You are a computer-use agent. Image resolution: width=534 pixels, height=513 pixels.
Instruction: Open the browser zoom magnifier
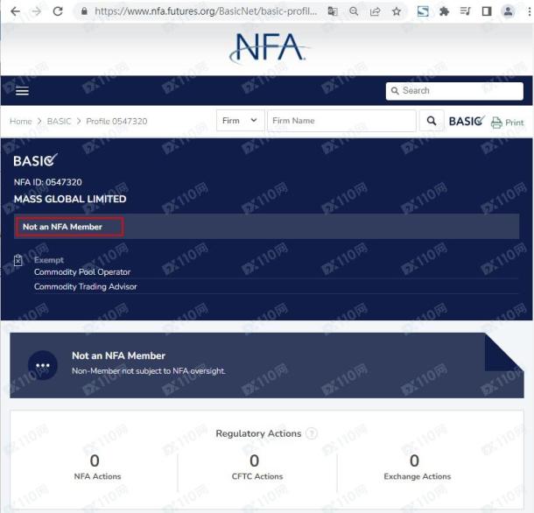(x=354, y=11)
